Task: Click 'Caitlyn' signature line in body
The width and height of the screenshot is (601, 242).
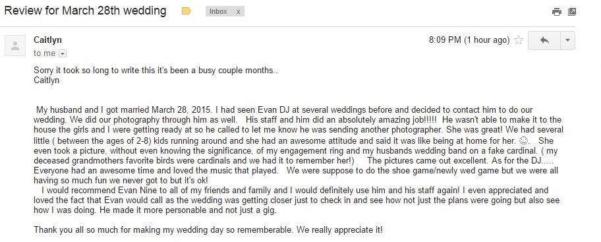Action: click(46, 80)
